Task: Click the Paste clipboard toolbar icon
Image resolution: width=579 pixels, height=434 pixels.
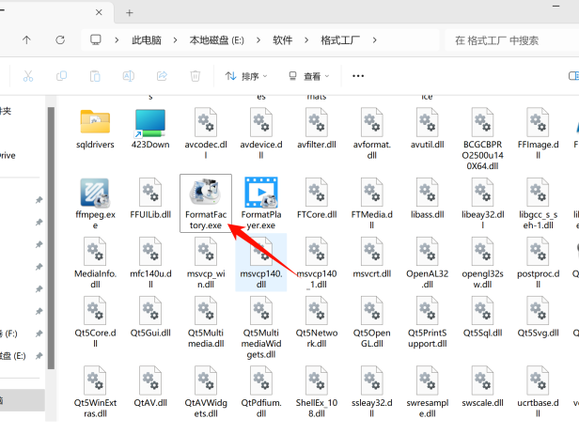Action: click(x=95, y=76)
